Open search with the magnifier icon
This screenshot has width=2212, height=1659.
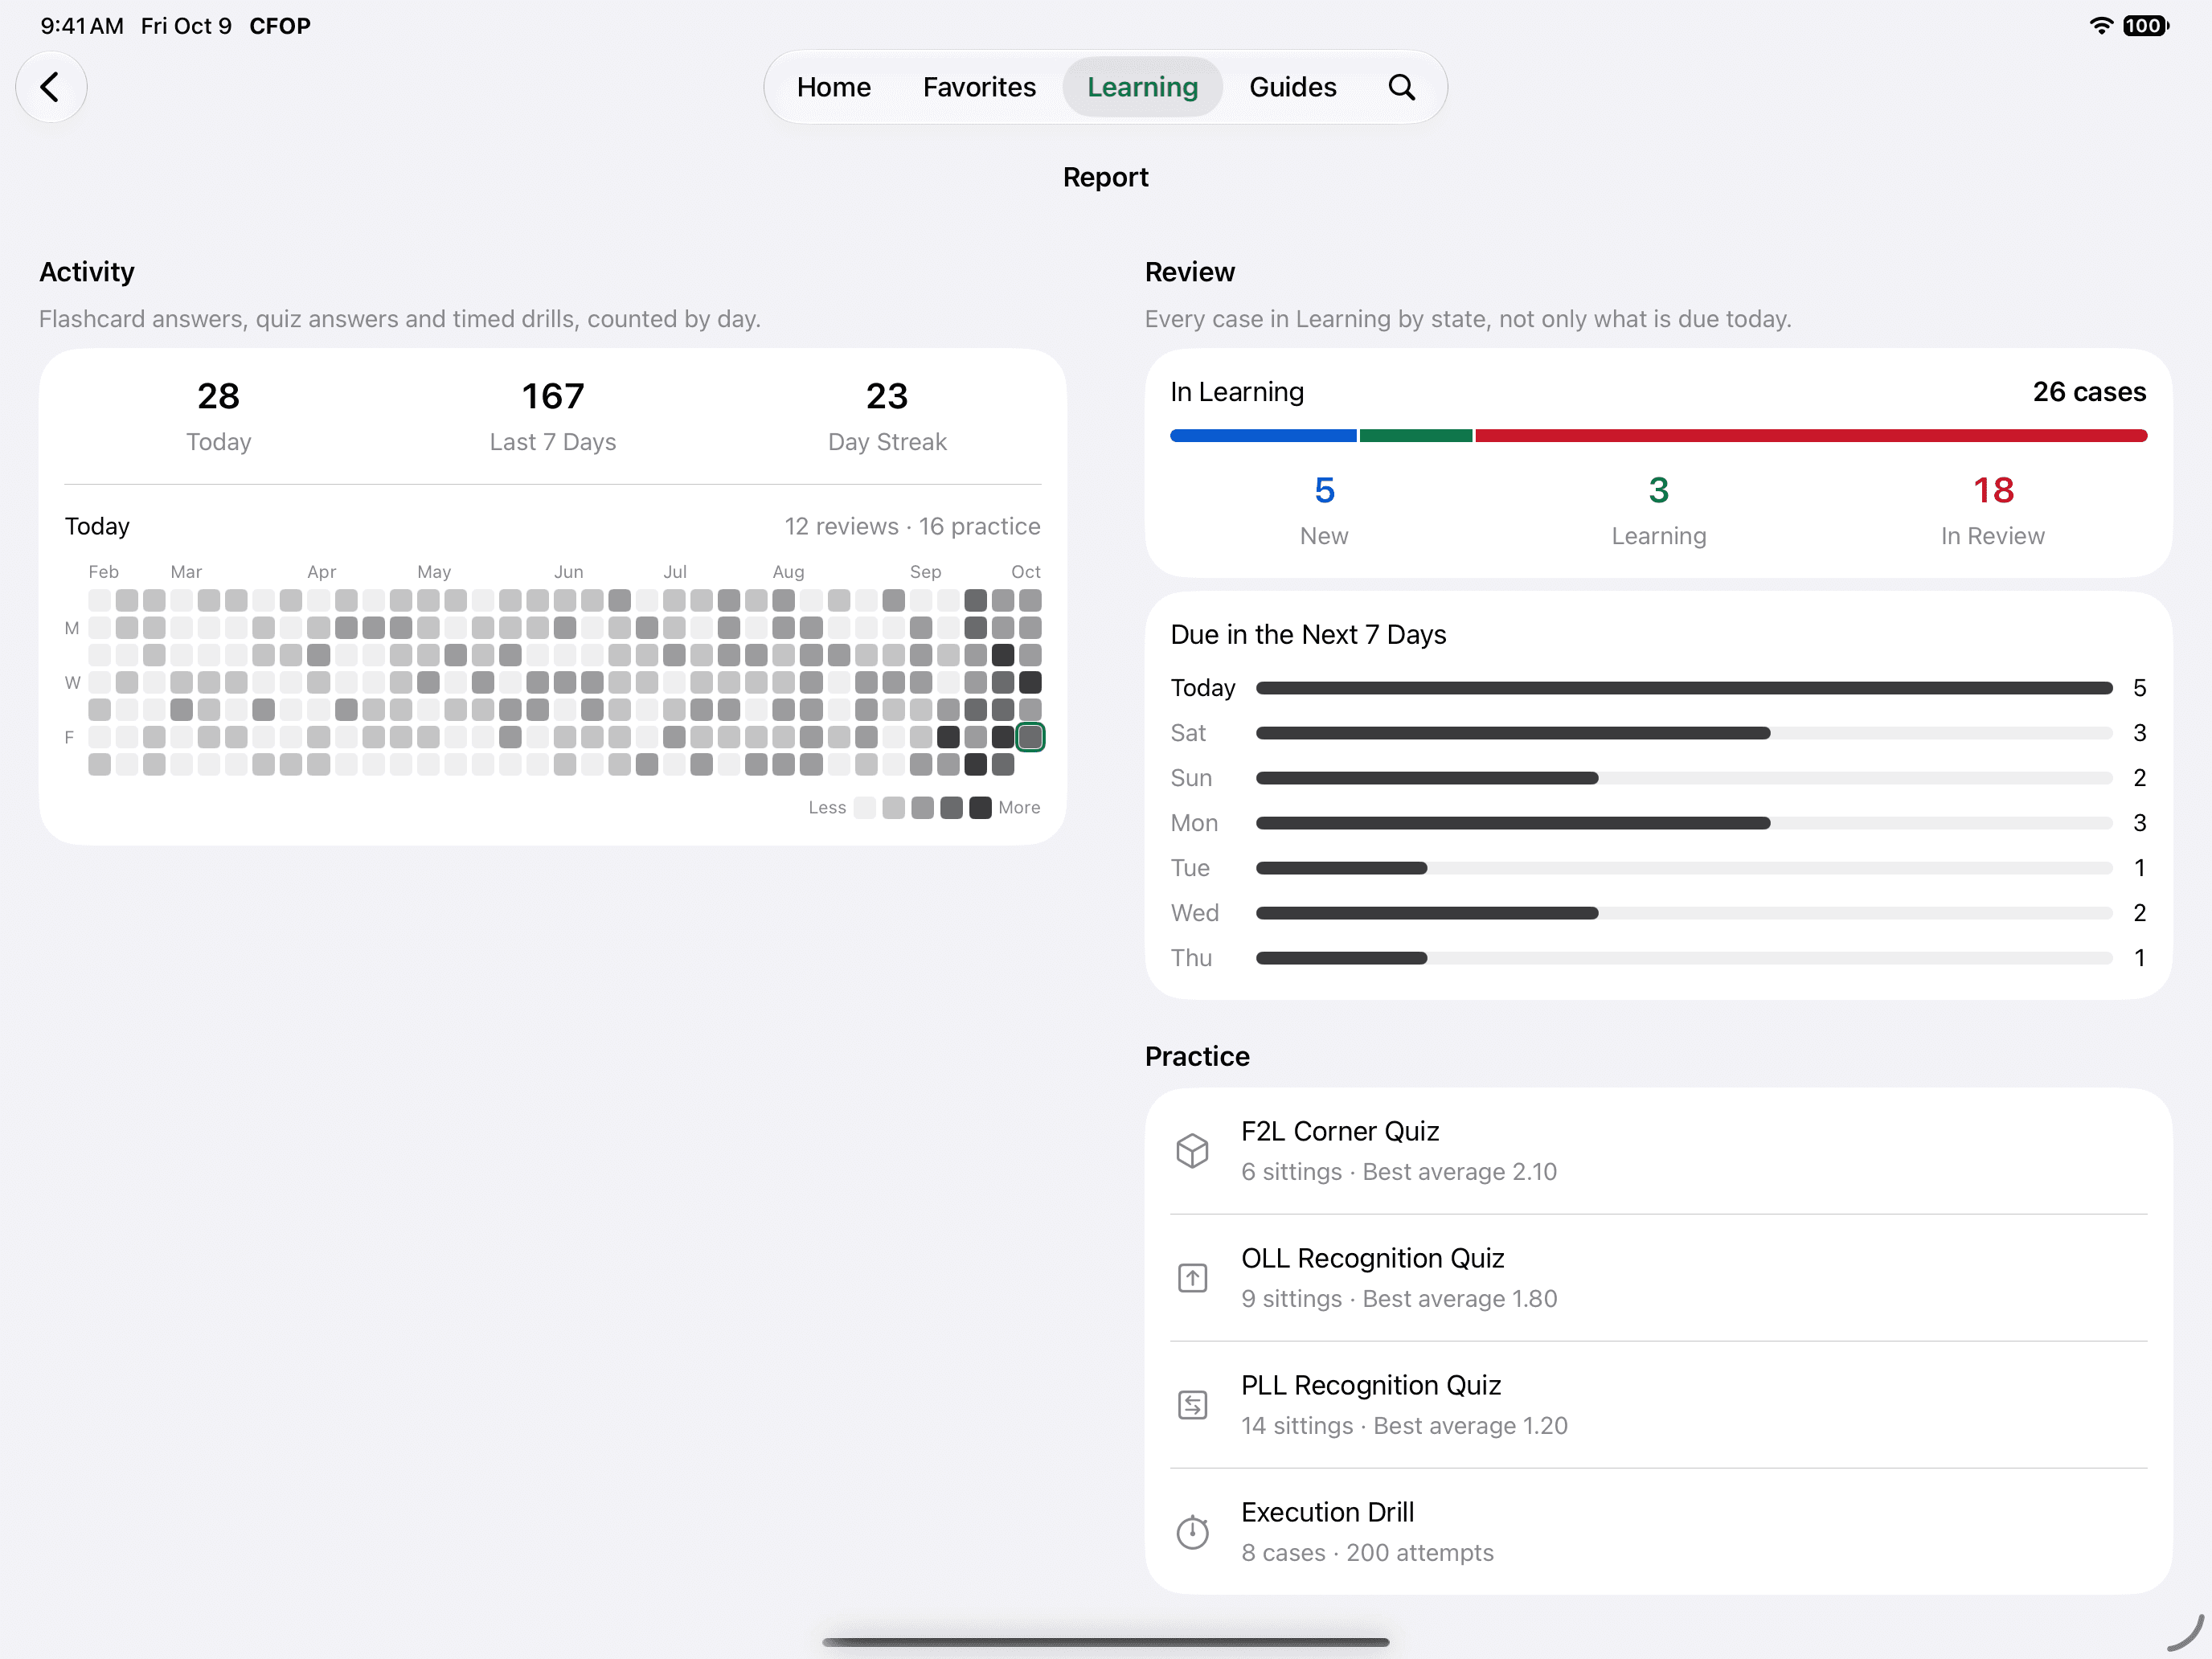click(1402, 87)
